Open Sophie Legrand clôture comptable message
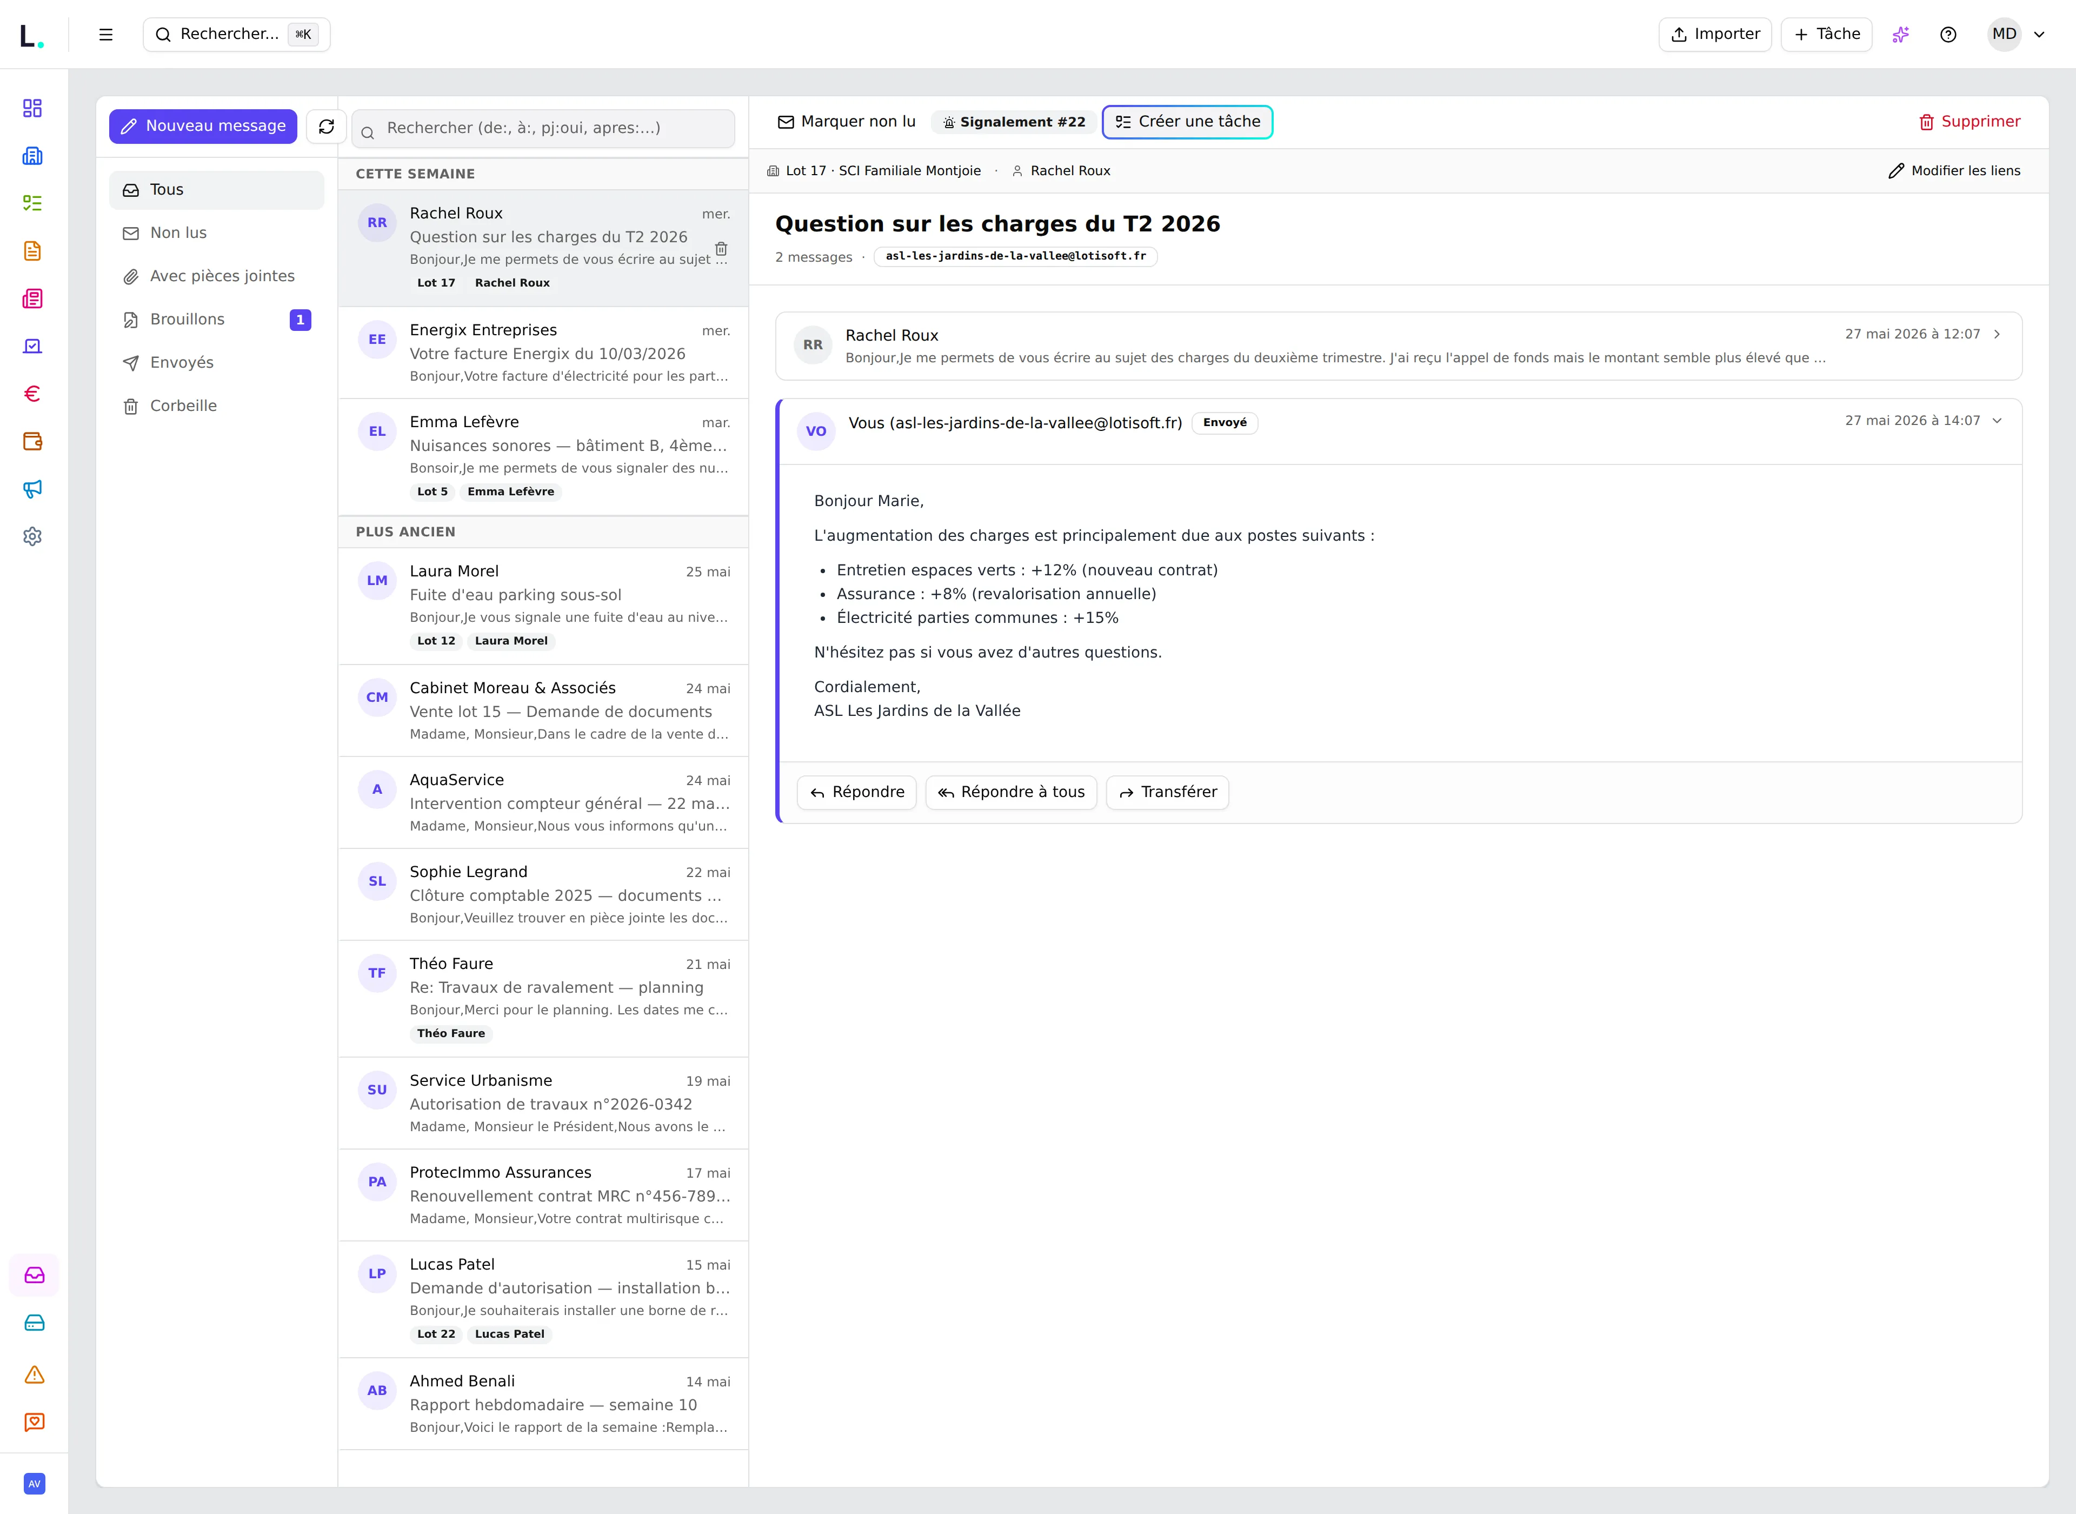 (543, 894)
